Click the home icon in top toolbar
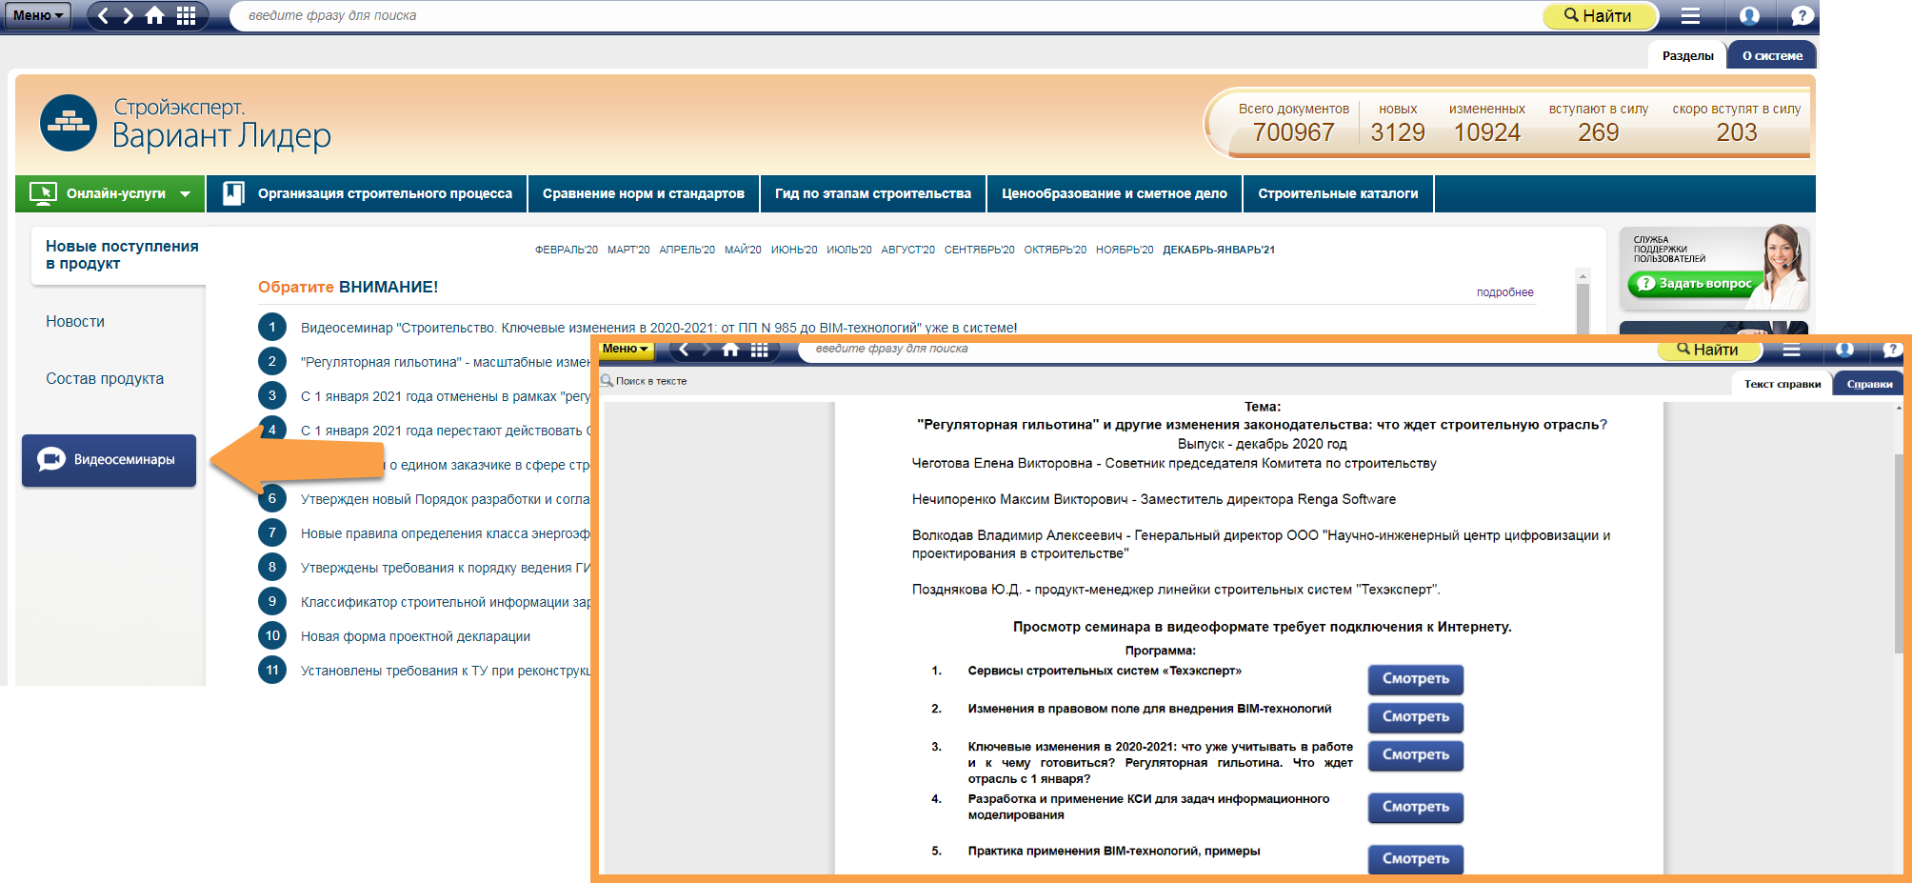This screenshot has height=883, width=1912. coord(154,15)
